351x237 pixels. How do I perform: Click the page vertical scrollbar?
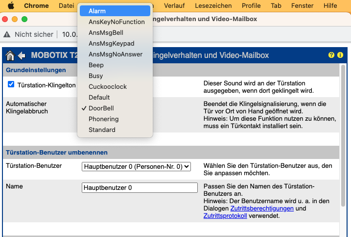(343, 135)
